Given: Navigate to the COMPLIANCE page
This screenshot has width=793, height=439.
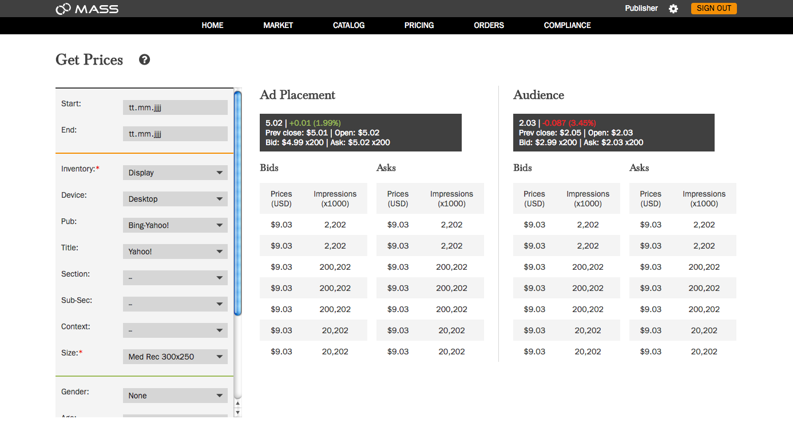Looking at the screenshot, I should [x=567, y=25].
